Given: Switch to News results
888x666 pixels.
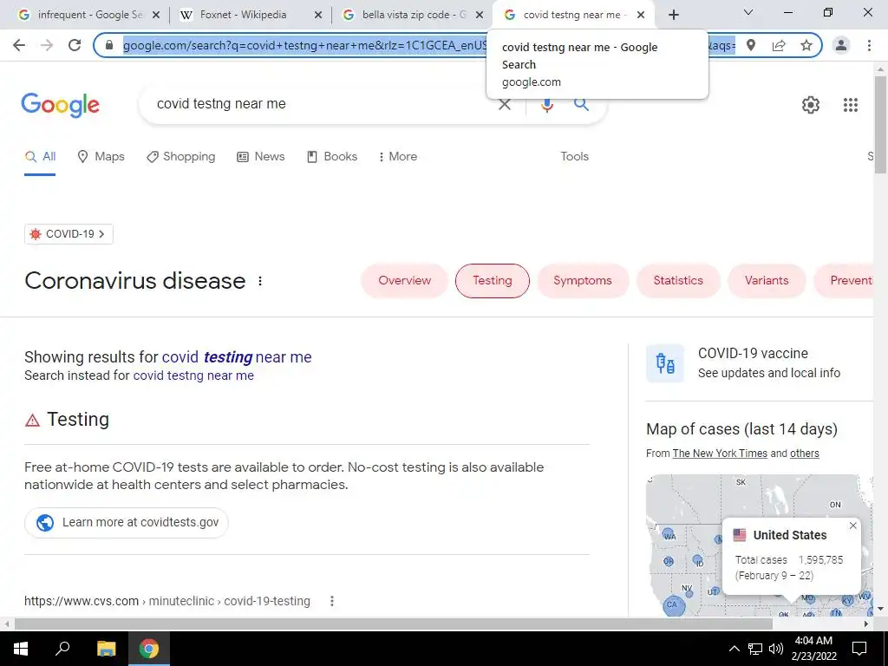Looking at the screenshot, I should coord(260,157).
